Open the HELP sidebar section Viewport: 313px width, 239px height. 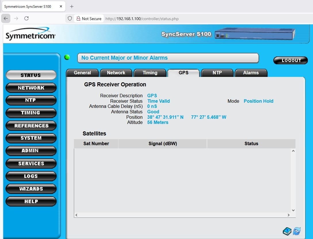(31, 201)
